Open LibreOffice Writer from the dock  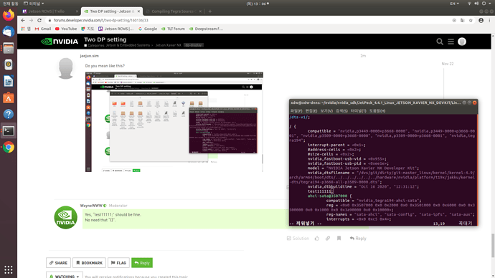click(9, 81)
